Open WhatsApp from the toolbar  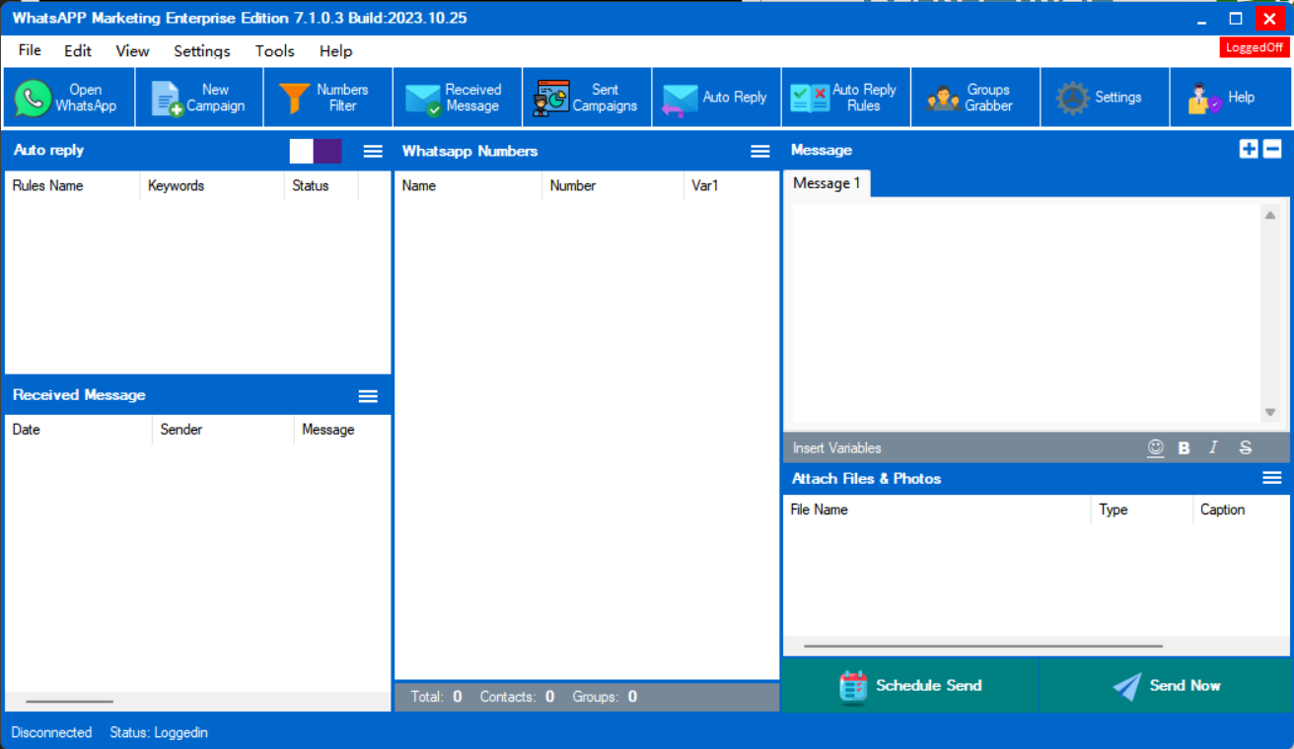pyautogui.click(x=68, y=98)
